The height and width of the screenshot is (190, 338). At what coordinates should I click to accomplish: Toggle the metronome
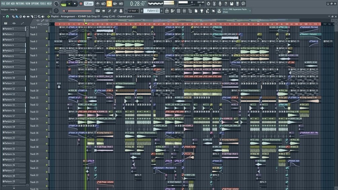(98, 4)
